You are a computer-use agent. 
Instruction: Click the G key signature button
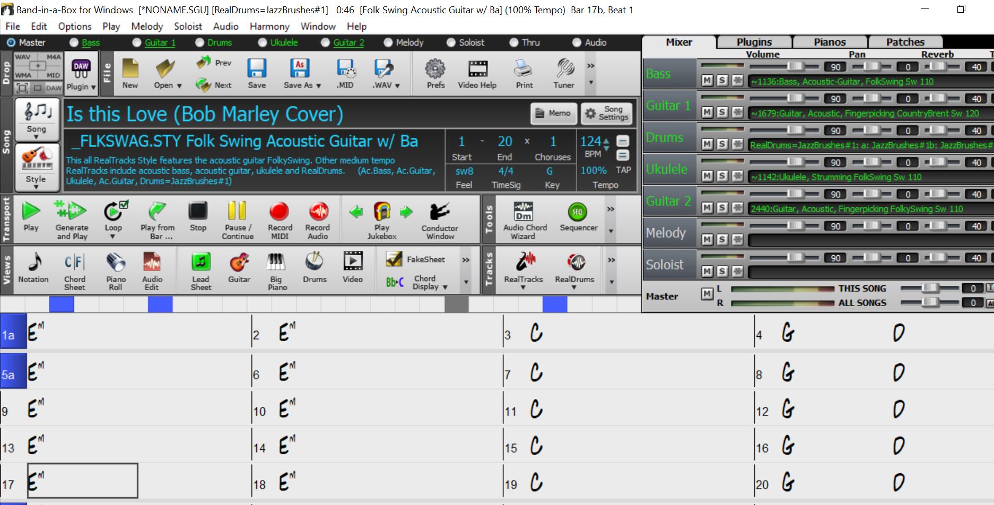click(550, 171)
